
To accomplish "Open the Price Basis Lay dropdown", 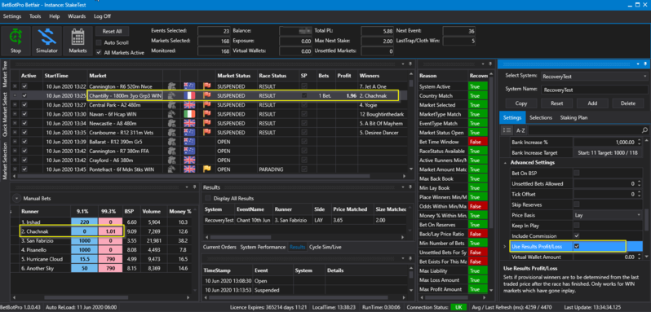I will tap(608, 215).
